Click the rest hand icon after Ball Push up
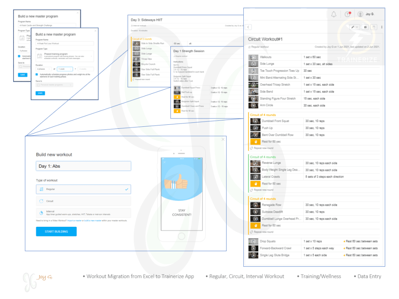The width and height of the screenshot is (399, 299). tap(177, 97)
